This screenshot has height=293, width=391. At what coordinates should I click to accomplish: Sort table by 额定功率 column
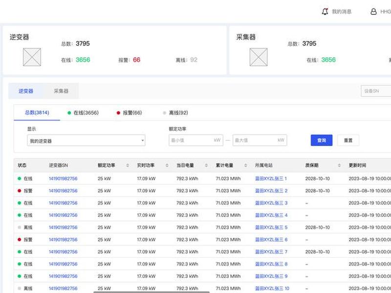pyautogui.click(x=128, y=166)
